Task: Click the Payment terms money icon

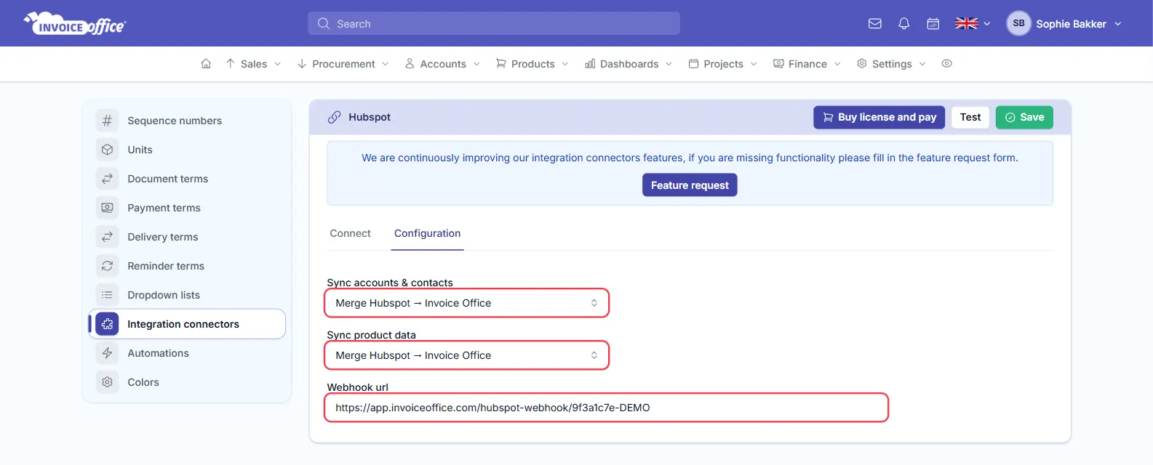Action: [x=107, y=208]
